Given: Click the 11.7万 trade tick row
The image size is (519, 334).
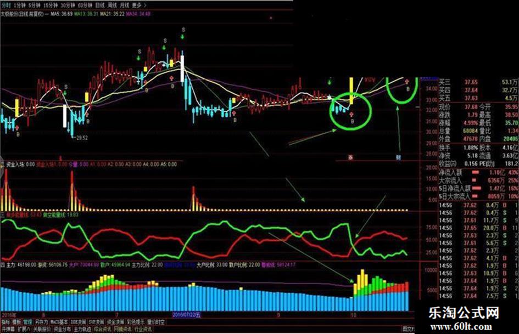Looking at the screenshot, I should 478,220.
